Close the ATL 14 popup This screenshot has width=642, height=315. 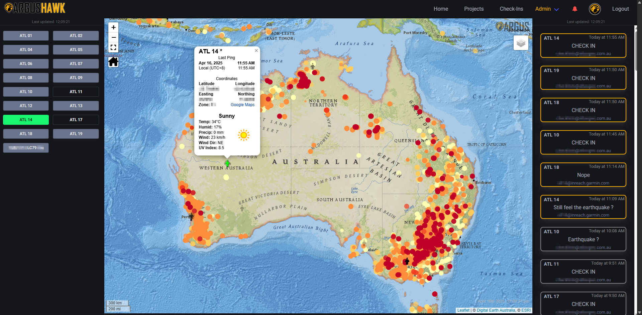tap(256, 51)
